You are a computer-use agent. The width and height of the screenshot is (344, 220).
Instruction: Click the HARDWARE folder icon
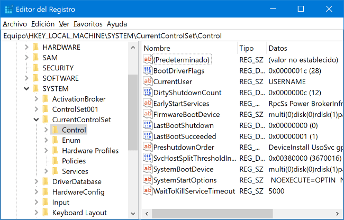(36, 47)
